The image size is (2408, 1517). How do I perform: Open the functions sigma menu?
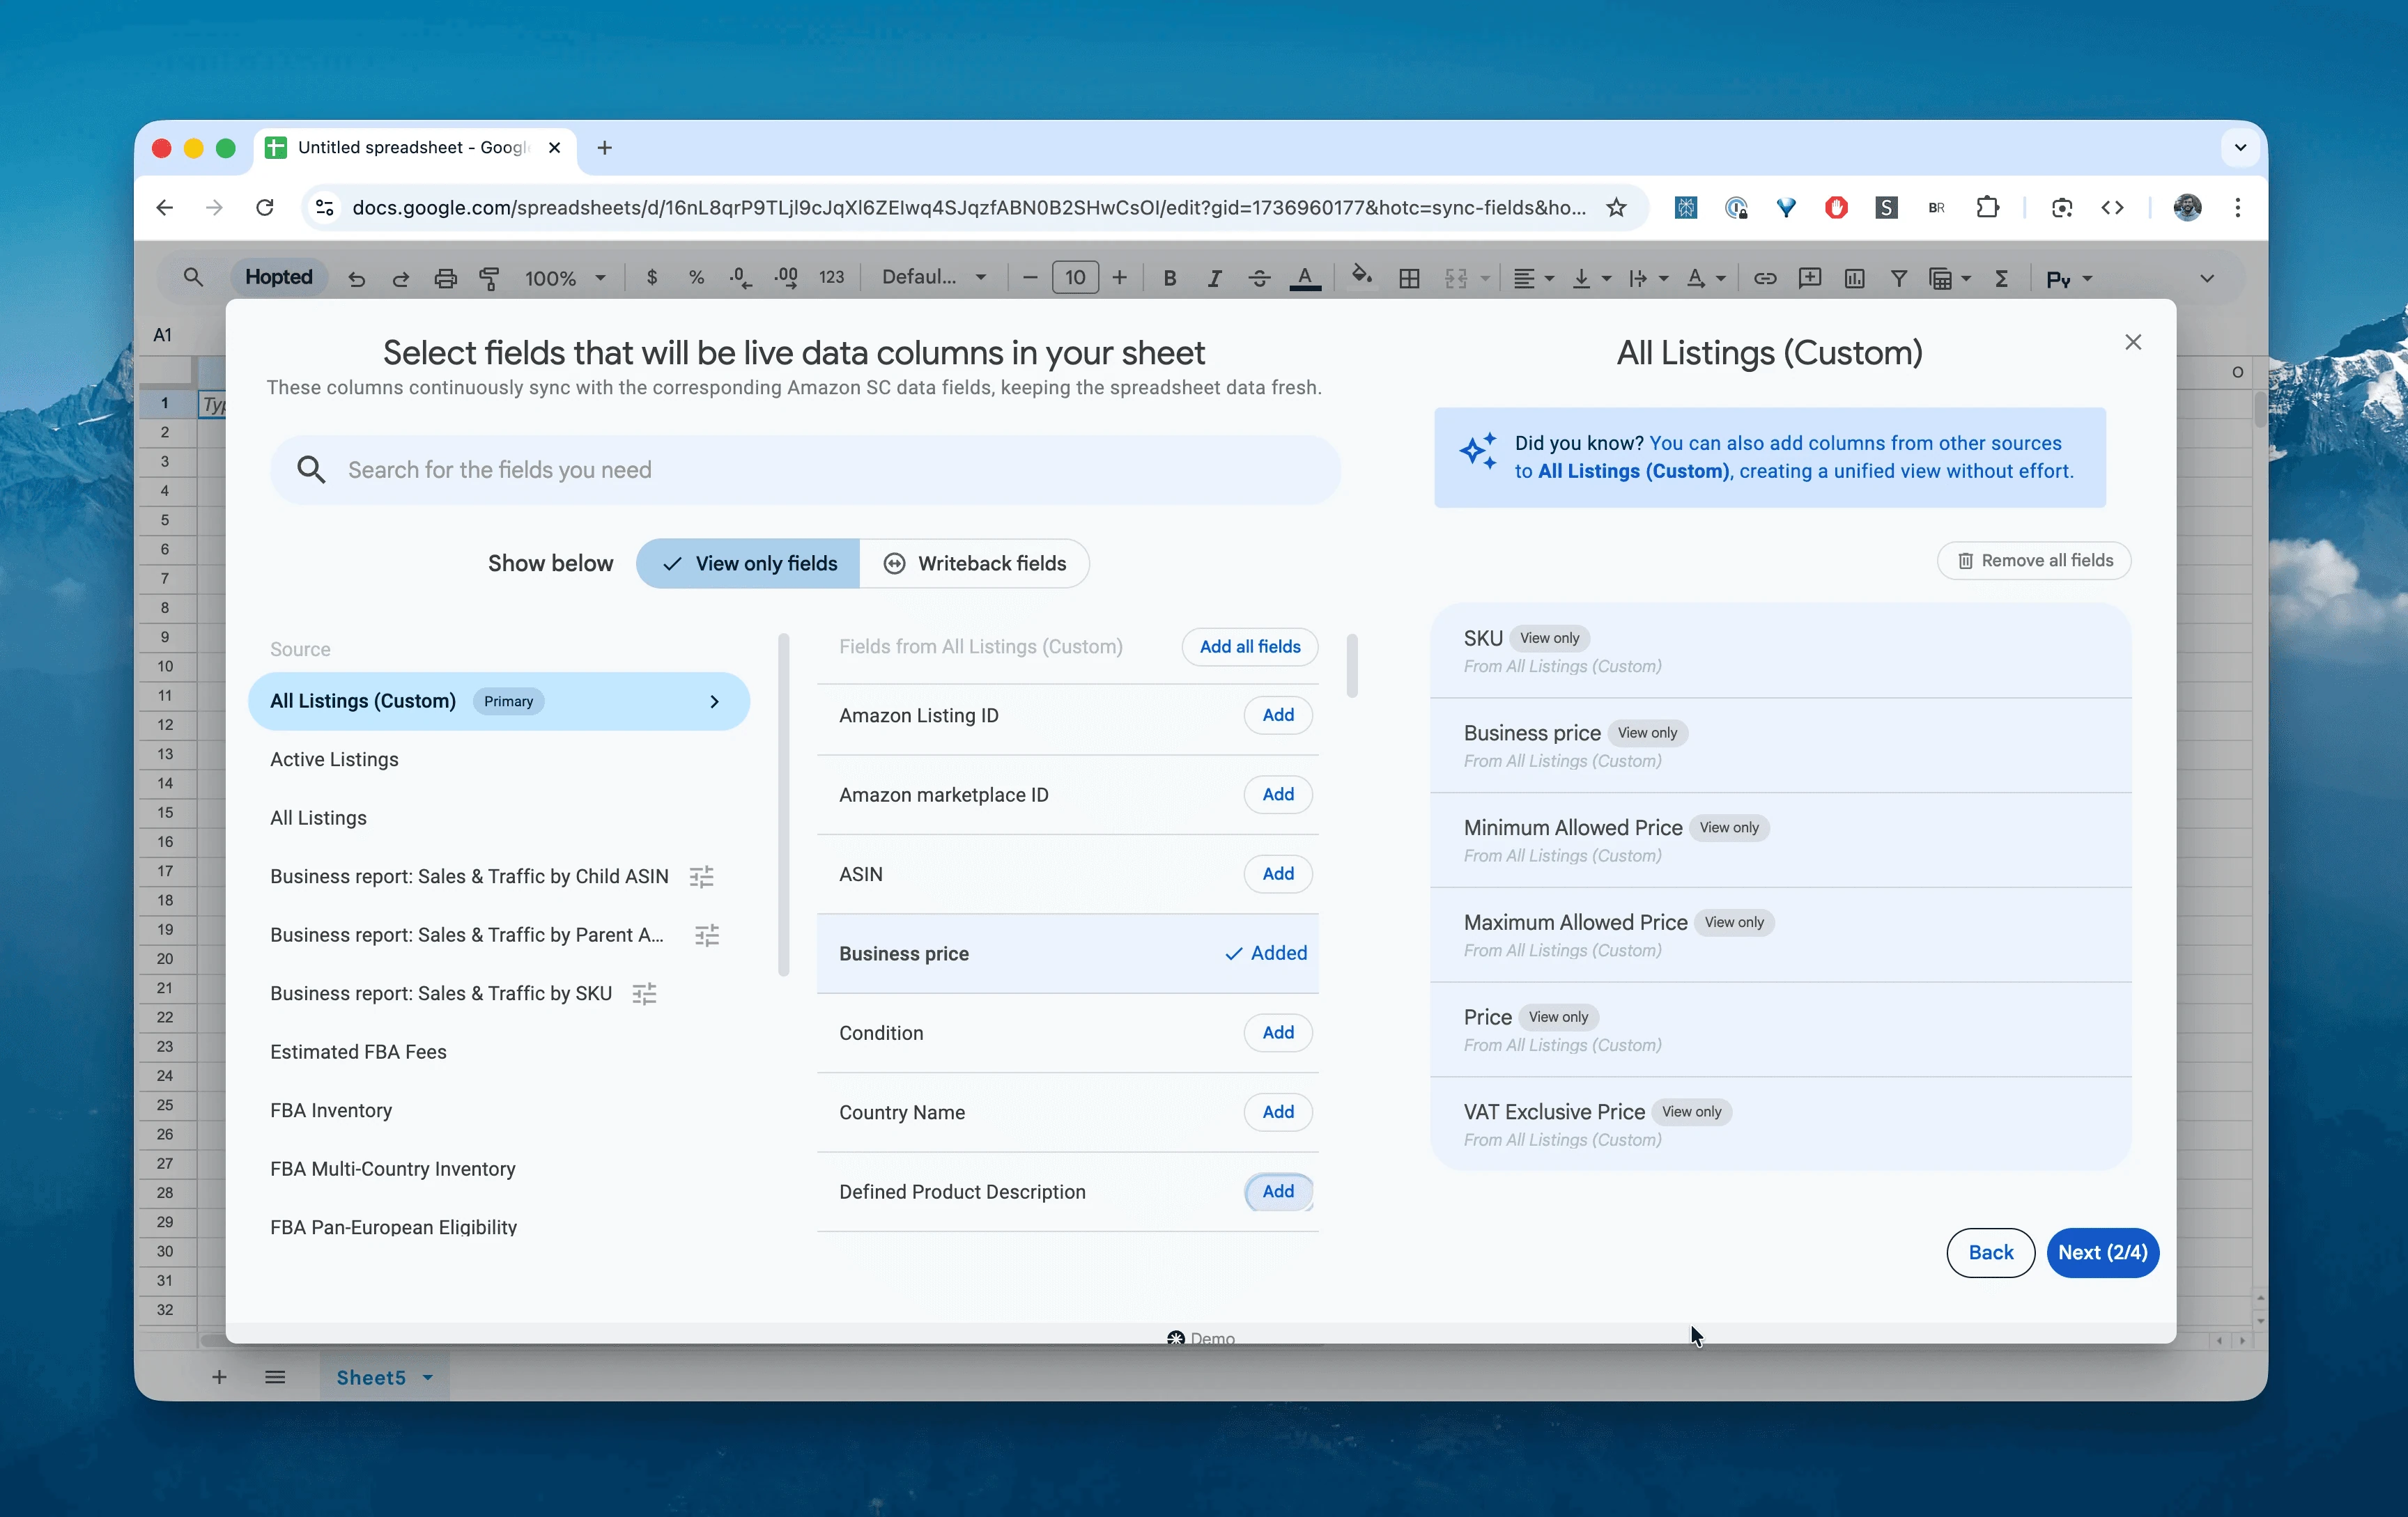click(2001, 279)
